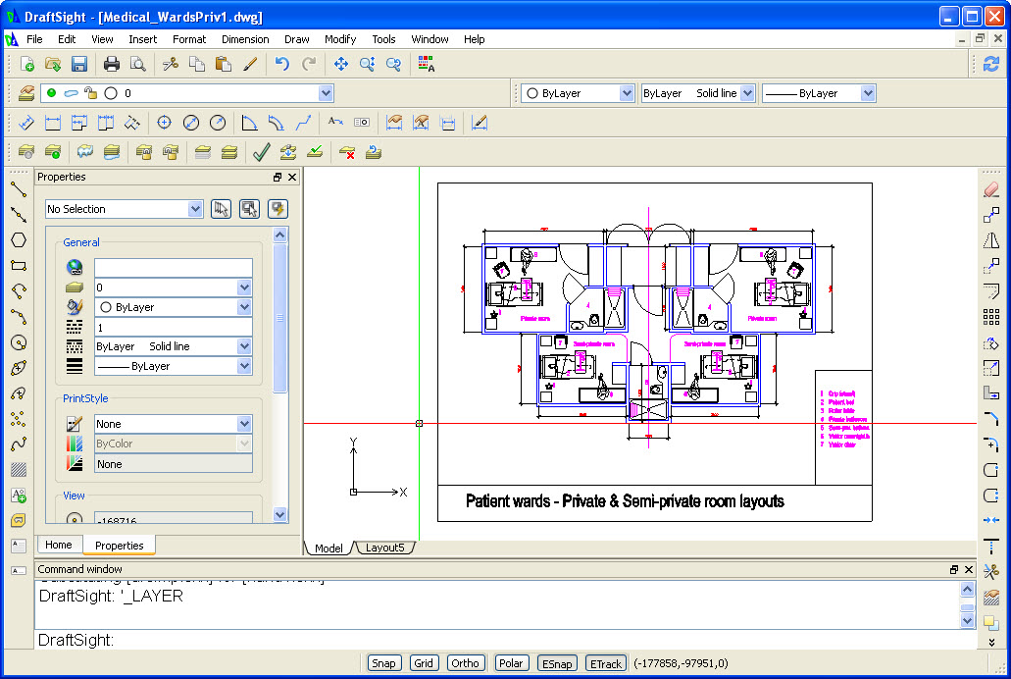The width and height of the screenshot is (1011, 679).
Task: Open the No Selection dropdown
Action: 195,208
